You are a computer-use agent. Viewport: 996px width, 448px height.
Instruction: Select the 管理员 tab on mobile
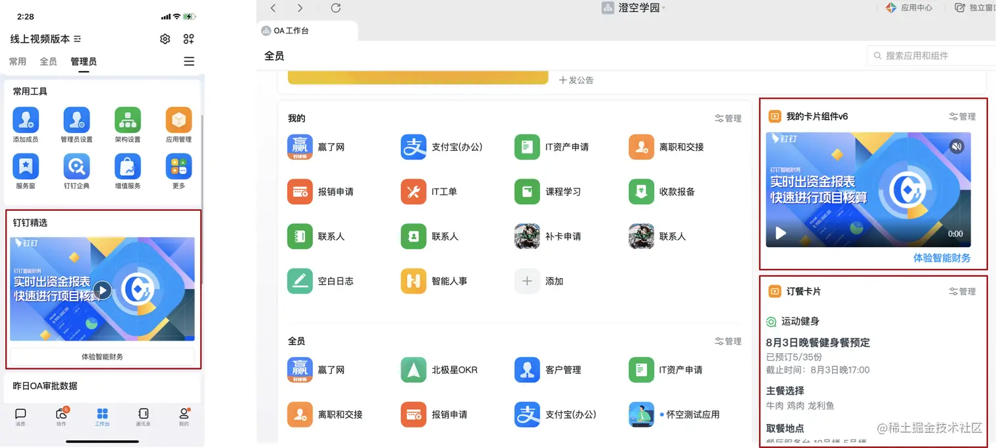(84, 61)
